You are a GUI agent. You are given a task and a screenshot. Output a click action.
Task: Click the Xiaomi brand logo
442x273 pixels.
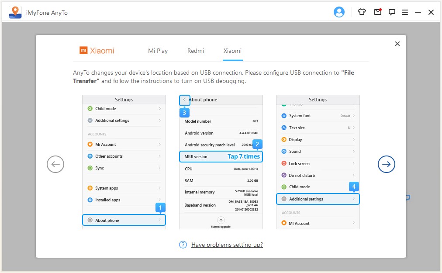(x=97, y=51)
